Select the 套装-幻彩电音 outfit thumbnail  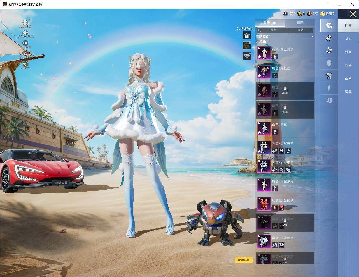[x=264, y=166]
